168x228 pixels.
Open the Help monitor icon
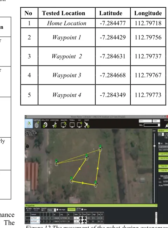pos(79,125)
